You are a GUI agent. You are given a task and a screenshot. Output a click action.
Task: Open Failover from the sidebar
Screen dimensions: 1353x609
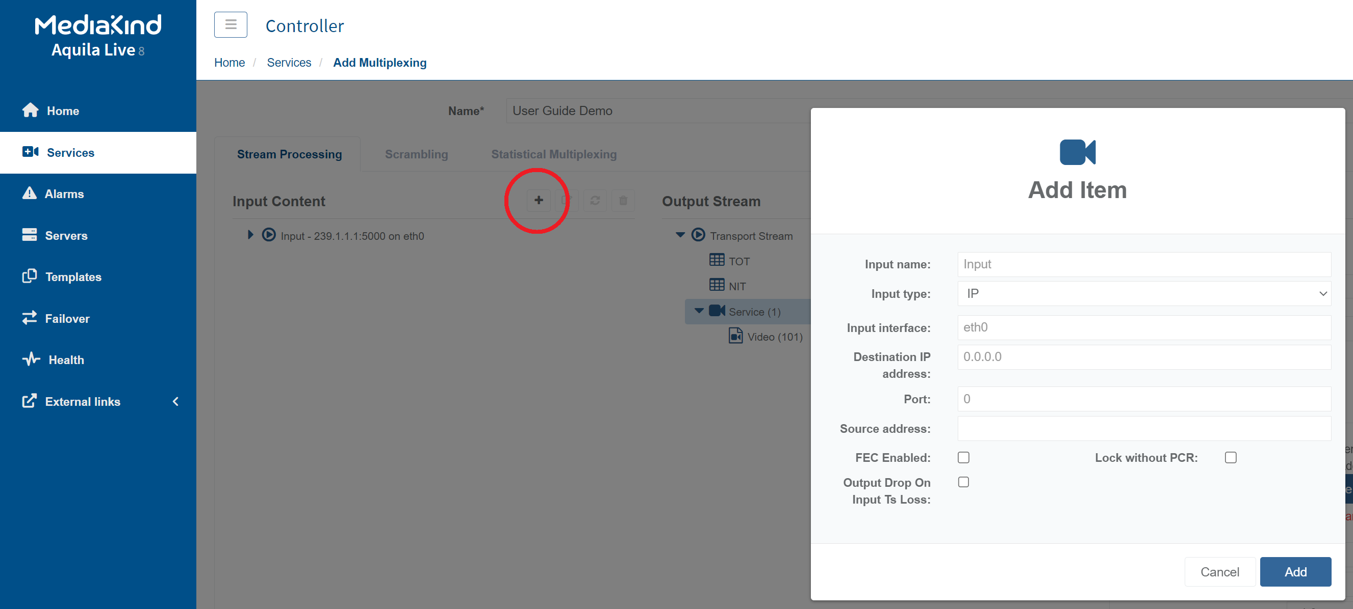coord(67,318)
